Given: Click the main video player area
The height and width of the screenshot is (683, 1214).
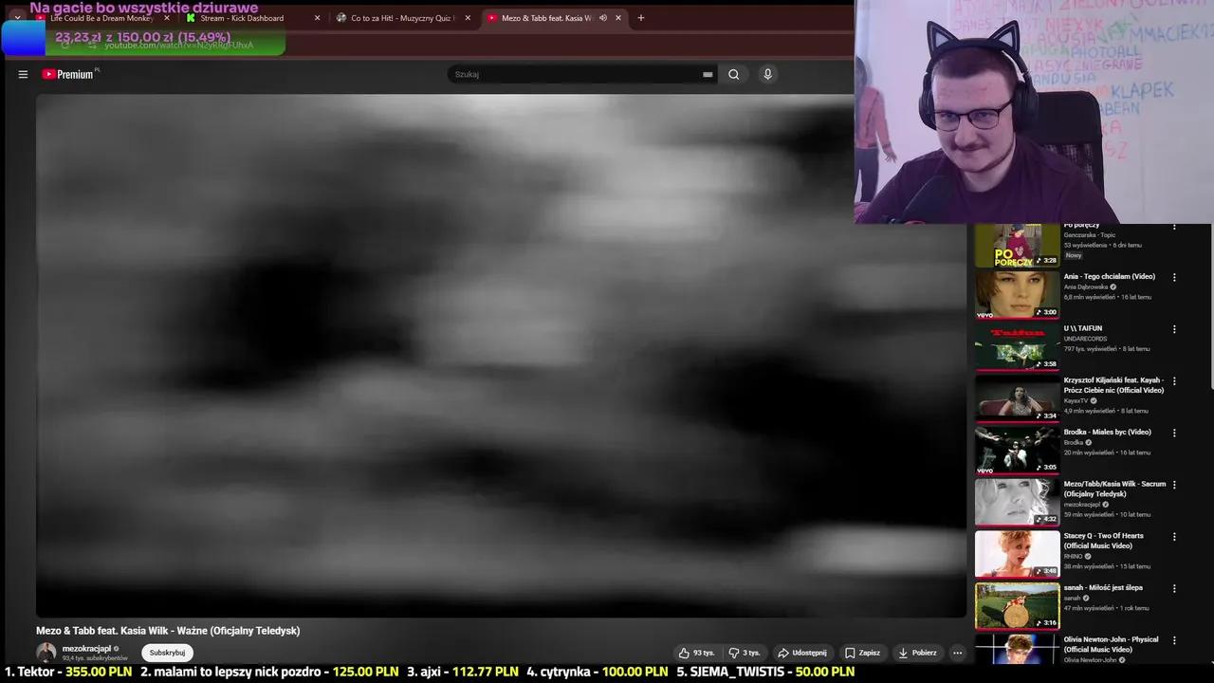Looking at the screenshot, I should 501,355.
